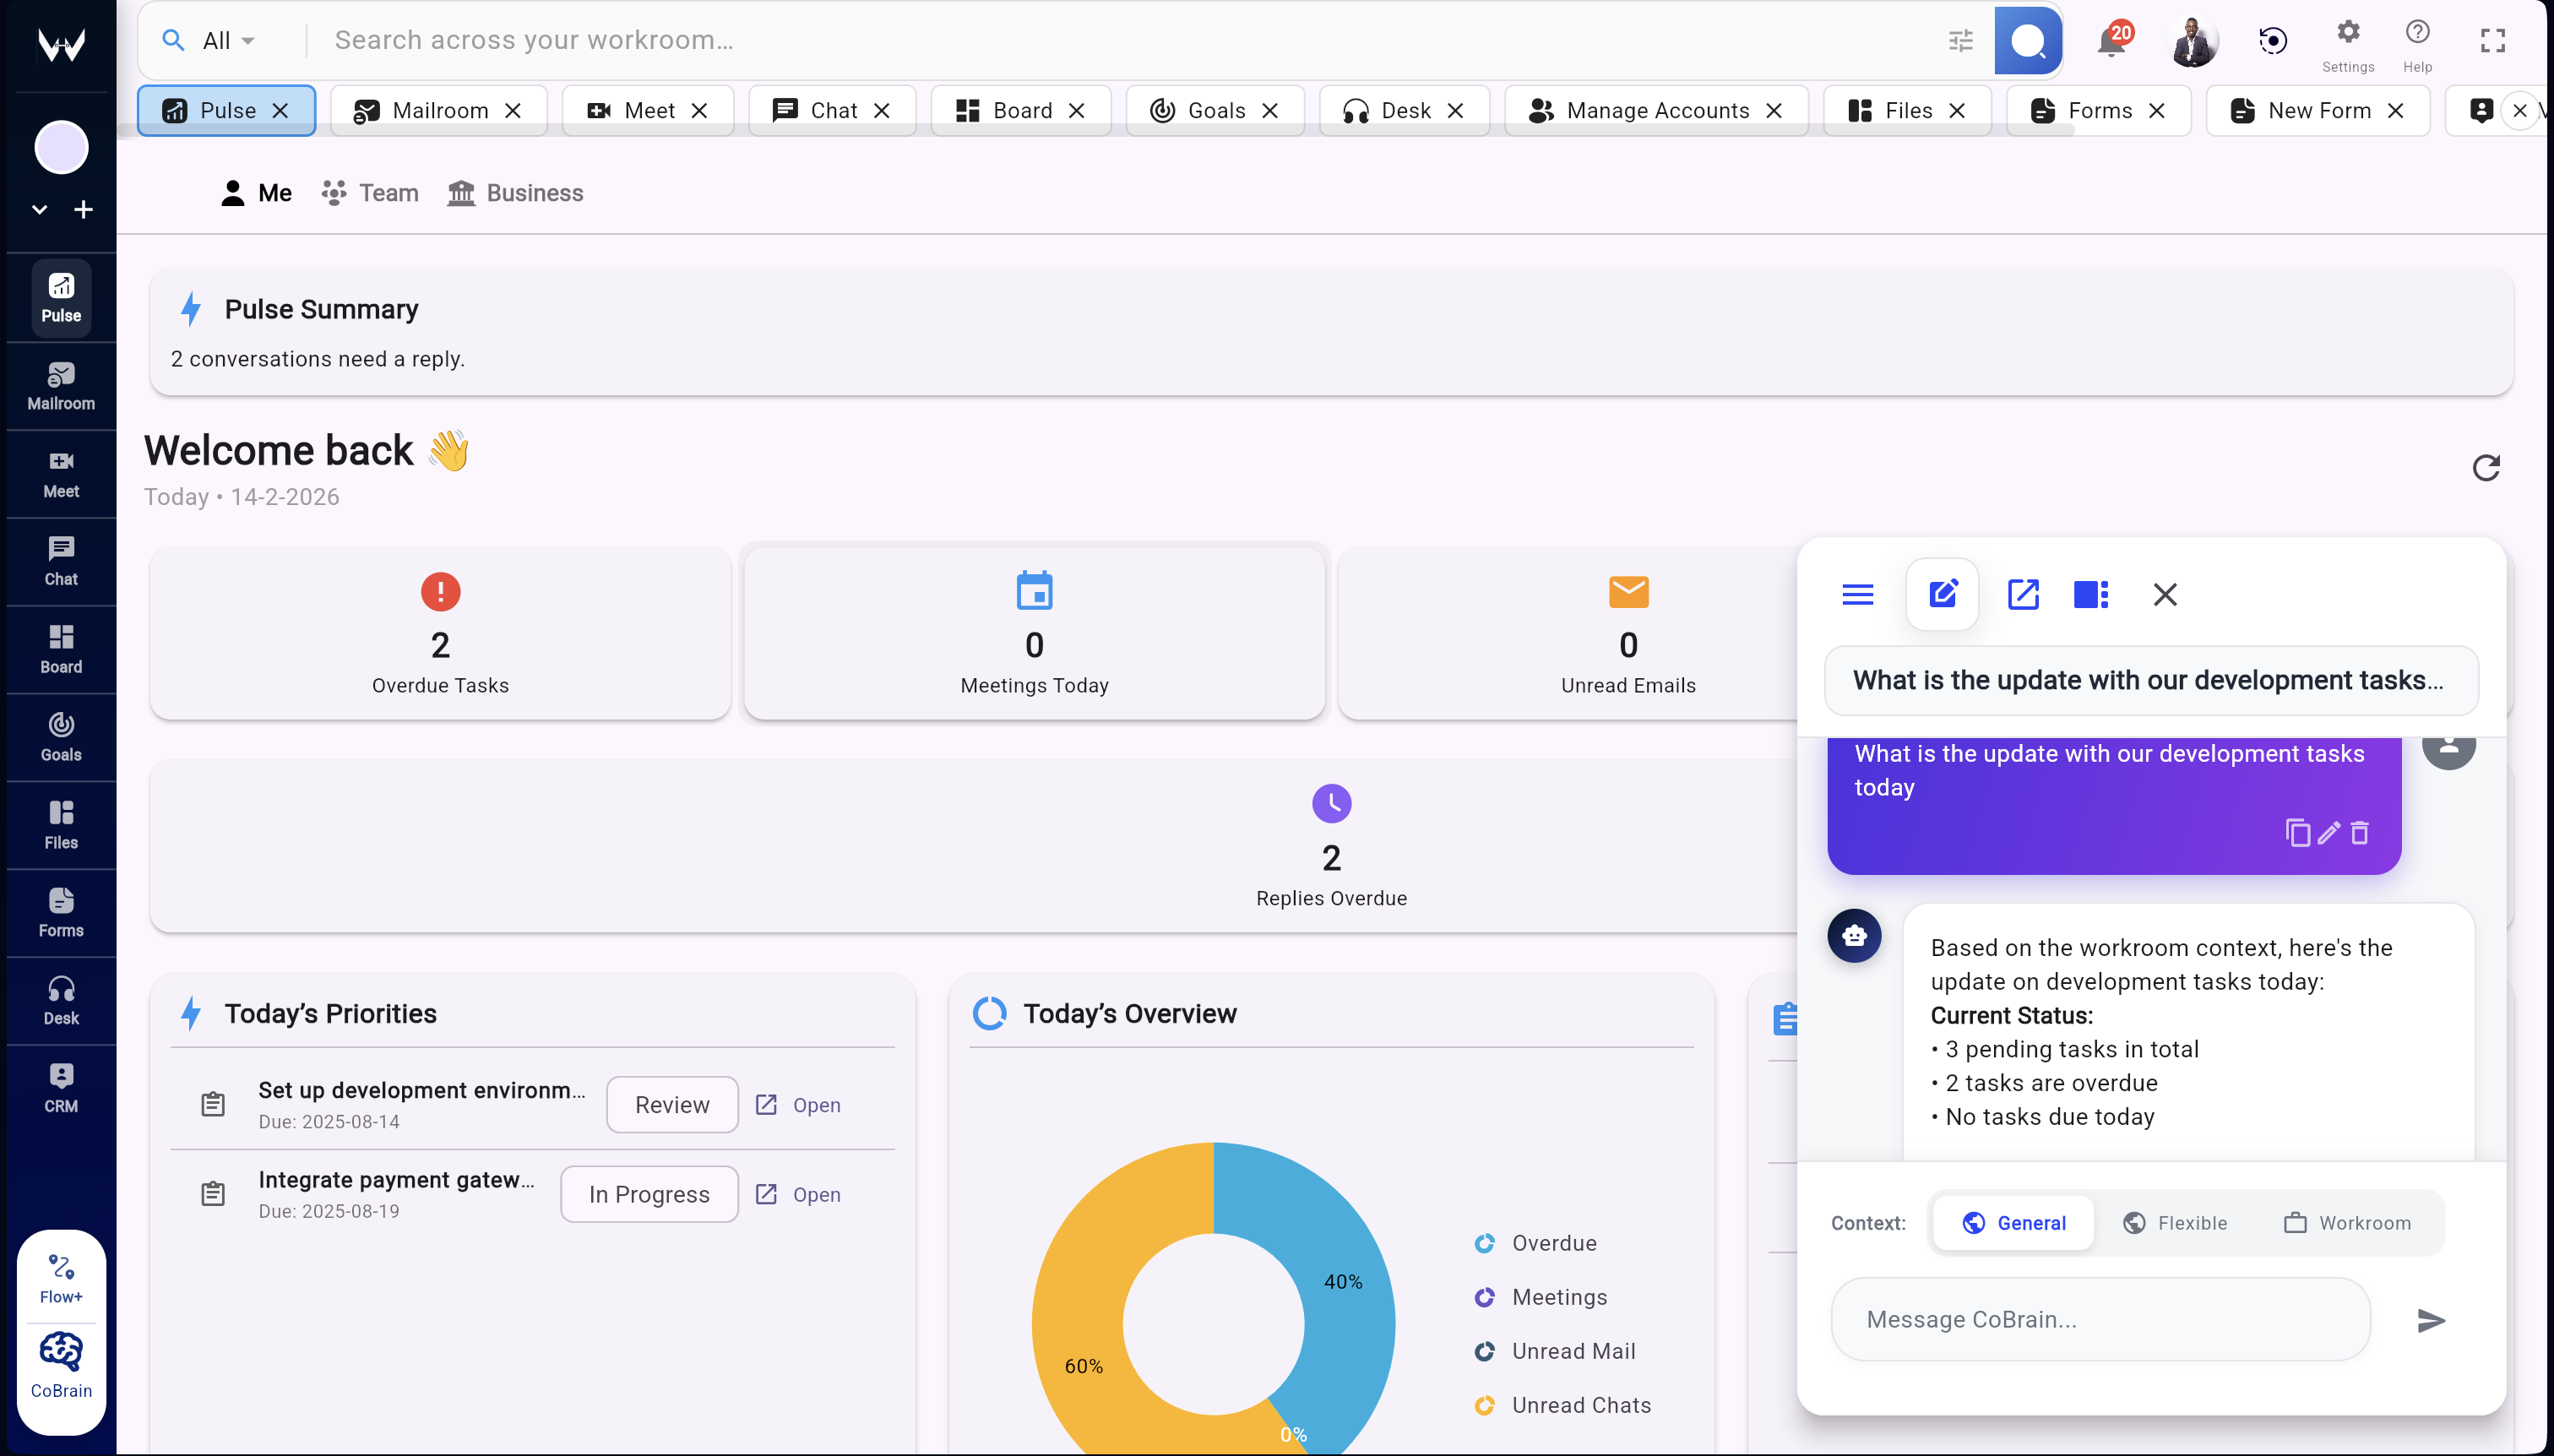Viewport: 2554px width, 1456px height.
Task: Keep CoBrain context on General
Action: [2012, 1222]
